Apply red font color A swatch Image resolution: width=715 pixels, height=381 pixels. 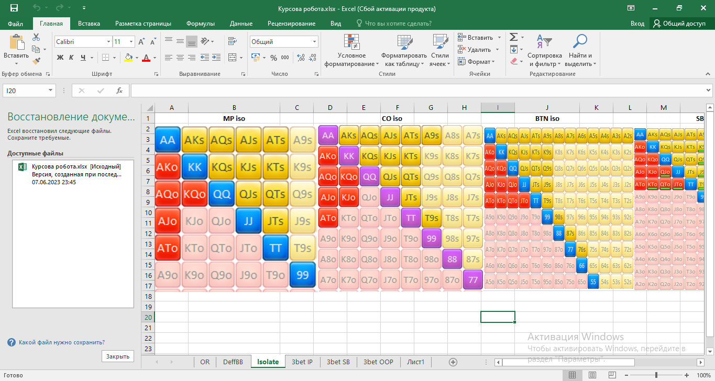coord(147,58)
